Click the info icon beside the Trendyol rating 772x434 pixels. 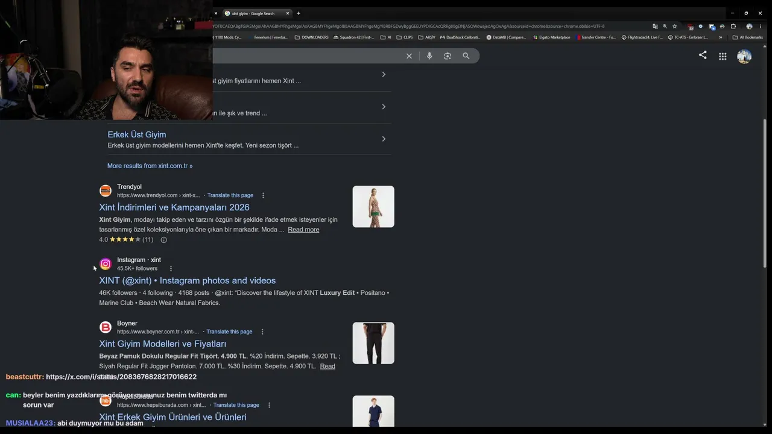pos(163,240)
